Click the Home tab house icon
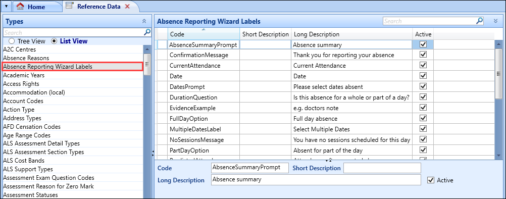The height and width of the screenshot is (199, 506). [x=20, y=6]
